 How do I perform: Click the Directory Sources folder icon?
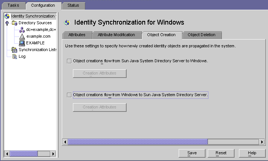coord(15,23)
